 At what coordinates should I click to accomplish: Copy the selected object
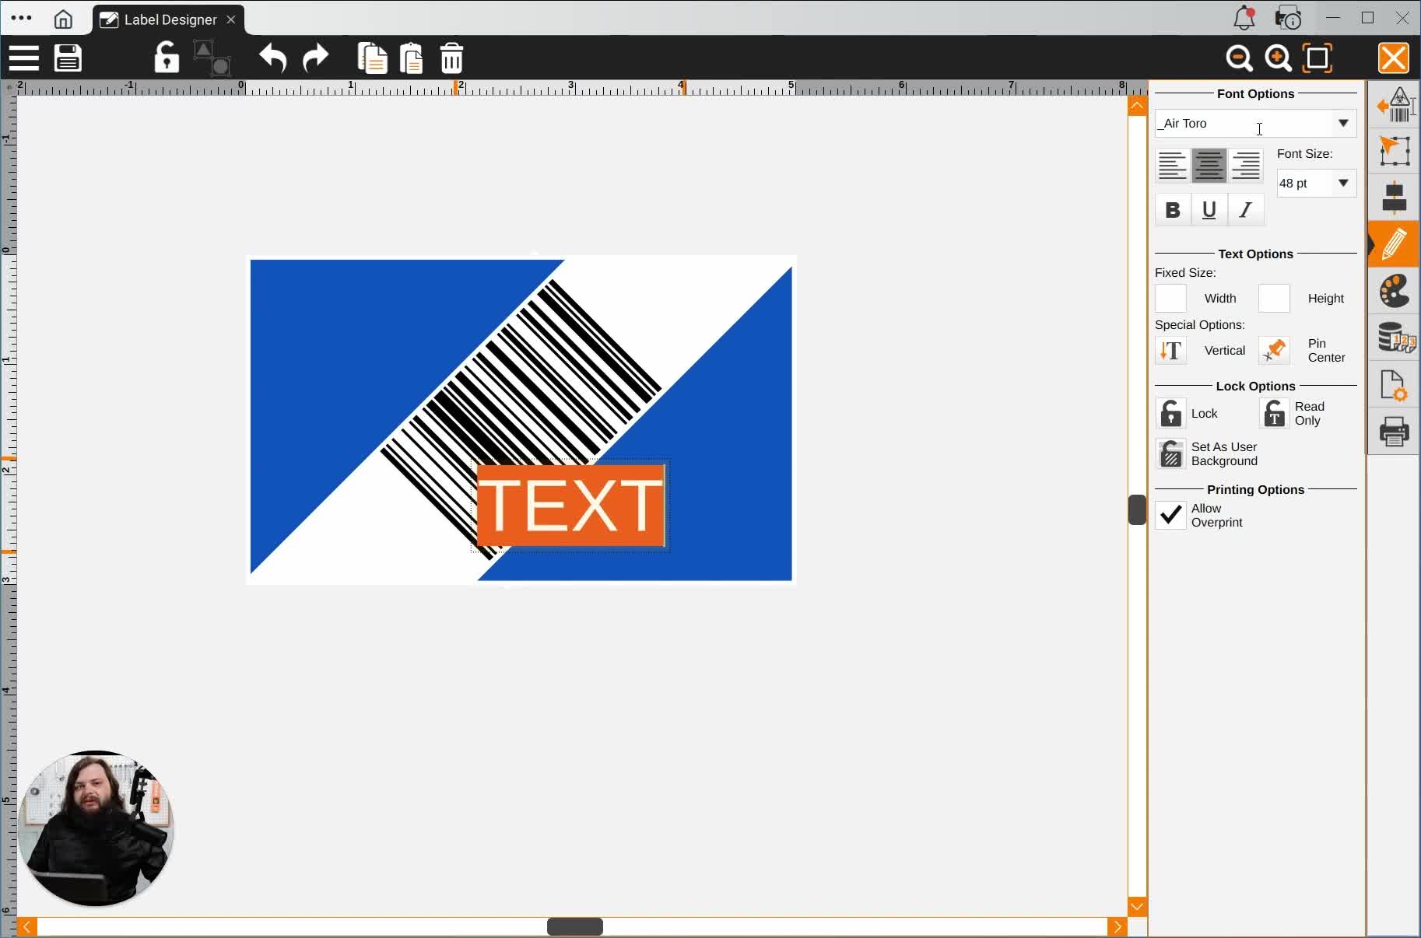point(373,58)
